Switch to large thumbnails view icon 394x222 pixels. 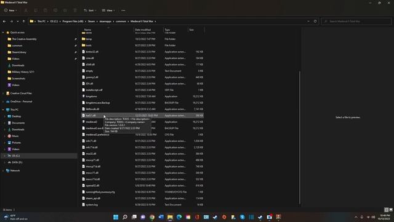[391, 210]
